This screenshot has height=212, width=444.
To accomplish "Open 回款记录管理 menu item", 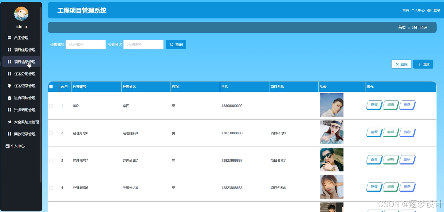I will click(21, 134).
